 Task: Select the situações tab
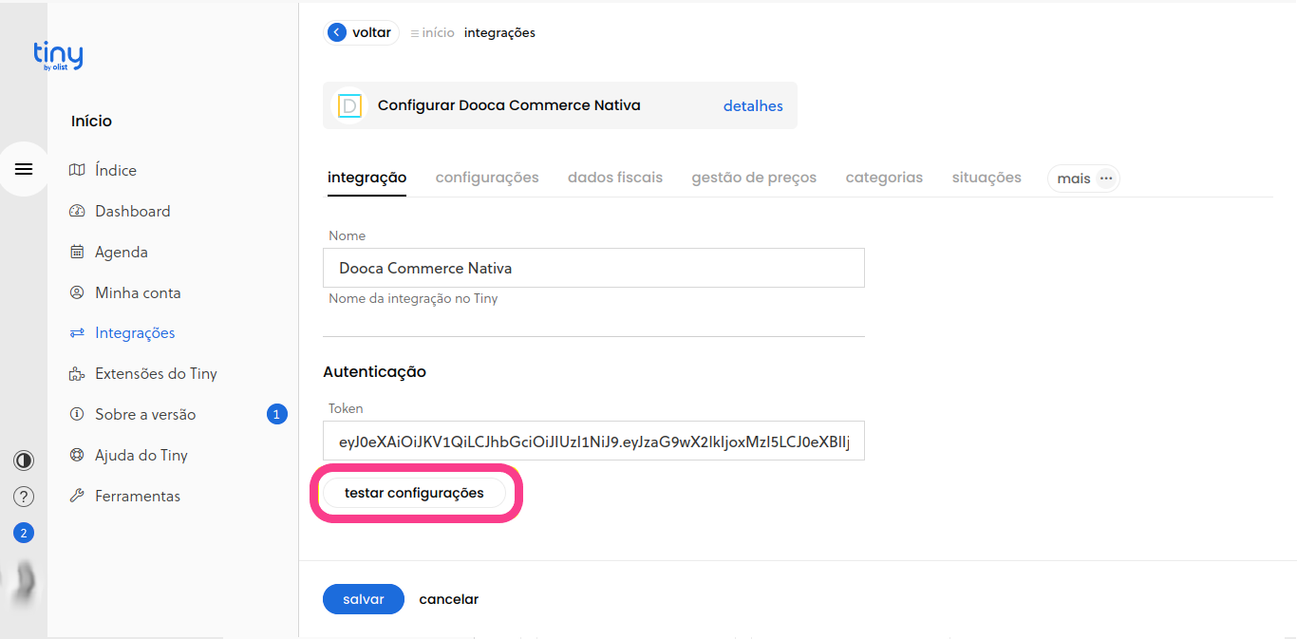(987, 178)
